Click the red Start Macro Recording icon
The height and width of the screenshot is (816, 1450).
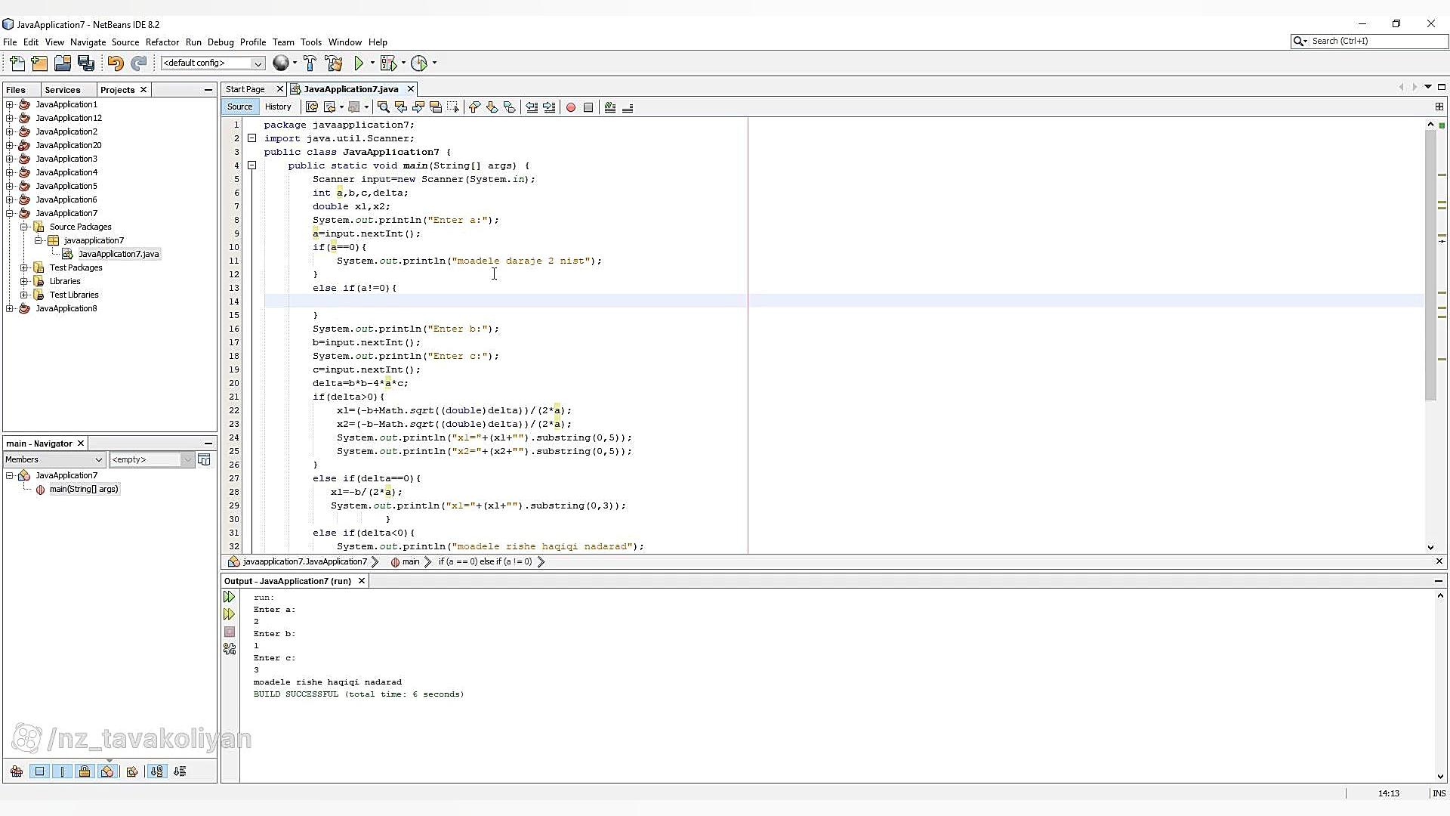tap(571, 107)
